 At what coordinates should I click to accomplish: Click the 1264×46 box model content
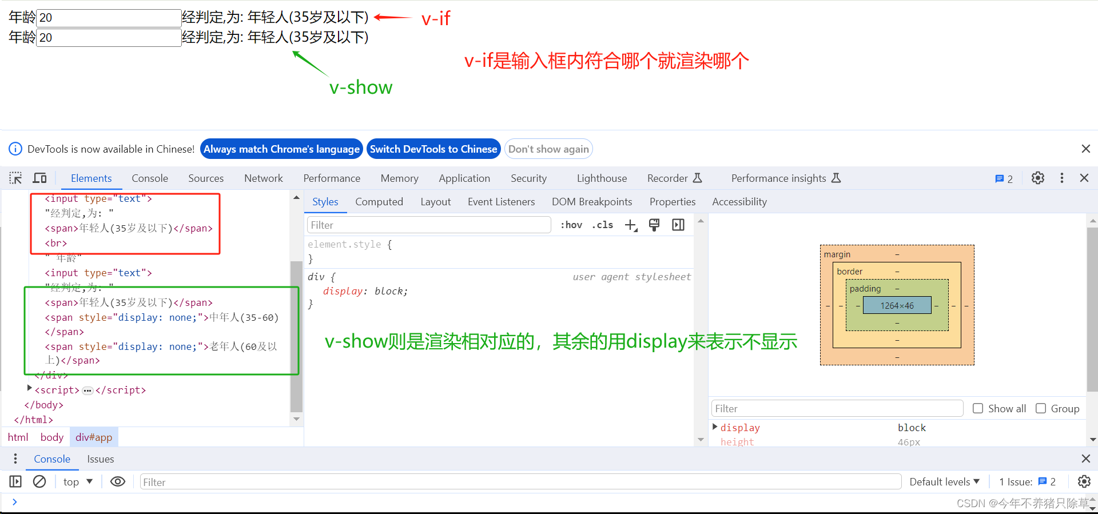(x=897, y=305)
